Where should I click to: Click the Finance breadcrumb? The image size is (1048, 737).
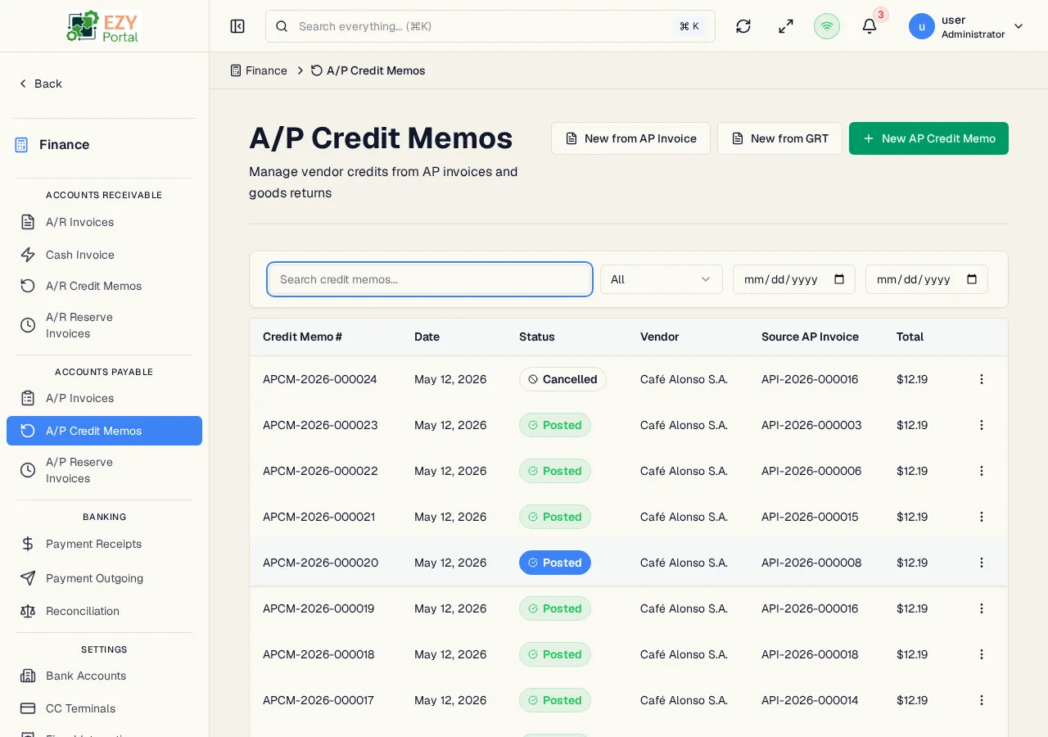[x=259, y=70]
